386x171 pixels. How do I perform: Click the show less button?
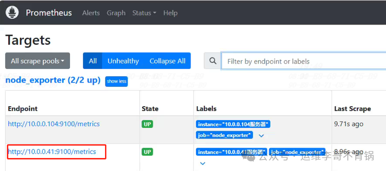[x=116, y=81]
